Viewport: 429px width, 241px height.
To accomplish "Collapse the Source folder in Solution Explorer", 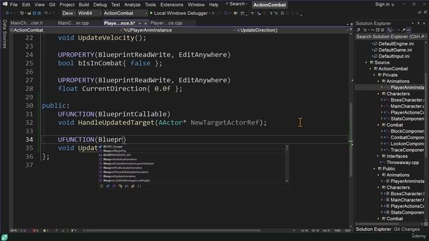I will point(367,62).
